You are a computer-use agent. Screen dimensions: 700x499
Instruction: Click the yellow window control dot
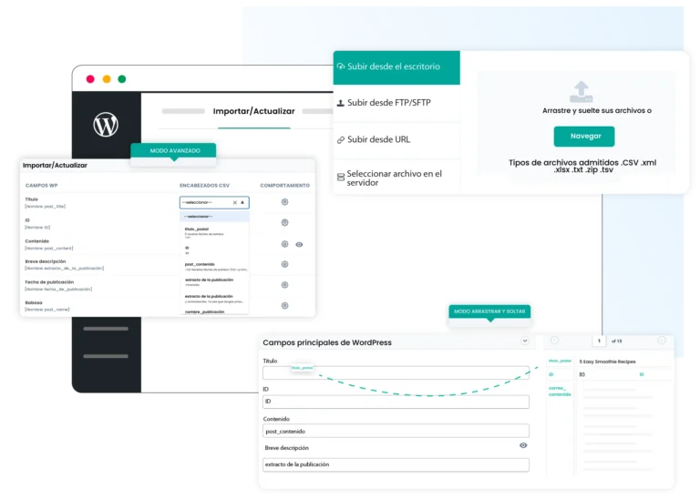pyautogui.click(x=107, y=79)
